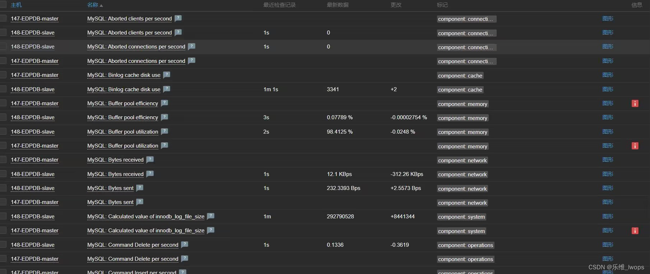Open help icon for 148-EDPDB-slave Bytes sent

pos(140,188)
